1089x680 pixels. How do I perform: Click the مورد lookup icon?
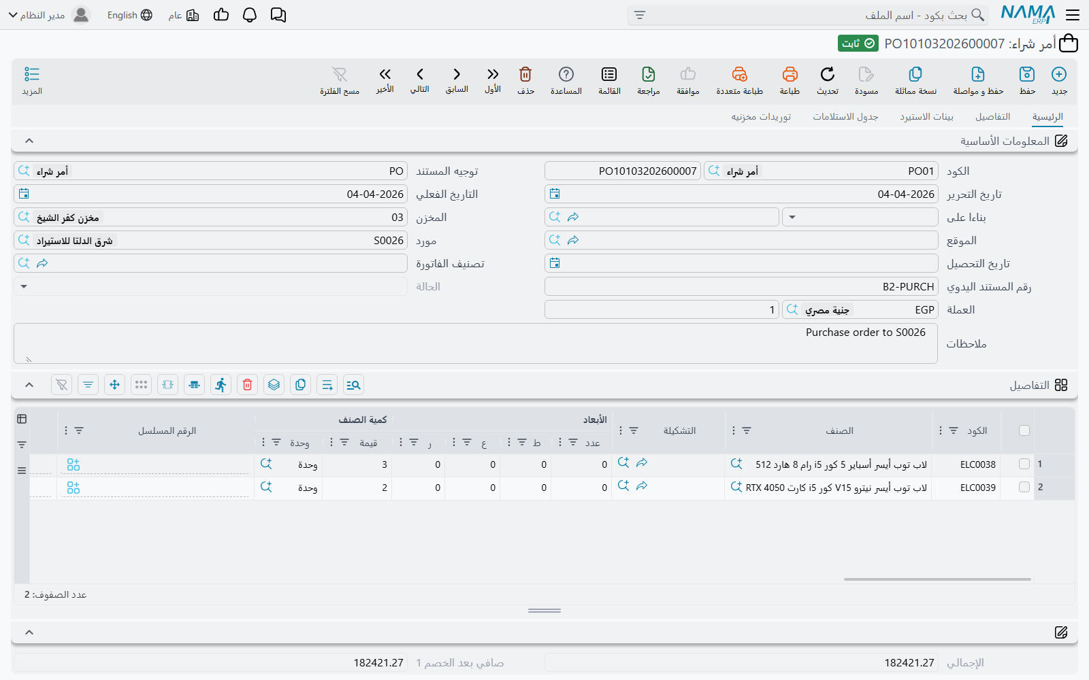click(25, 240)
